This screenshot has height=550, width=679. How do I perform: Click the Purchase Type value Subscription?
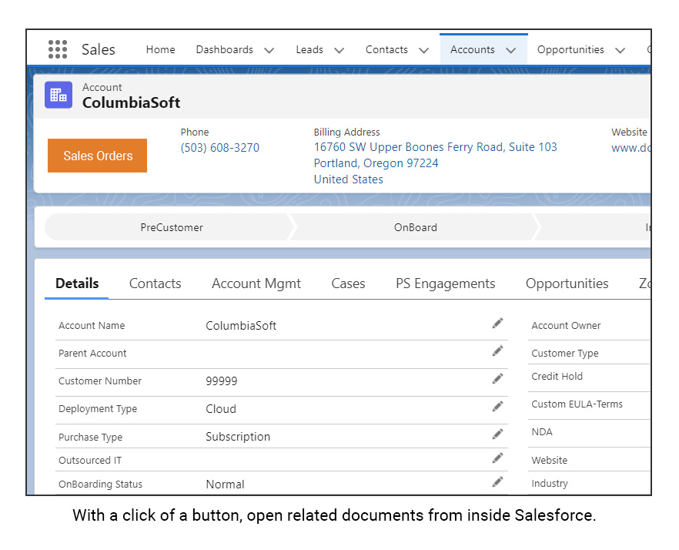click(238, 437)
